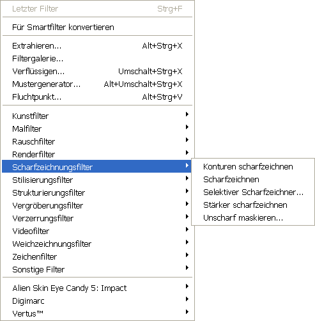Viewport: 315px width, 321px height.
Task: Open Fluchtpunkt filter
Action: point(97,97)
